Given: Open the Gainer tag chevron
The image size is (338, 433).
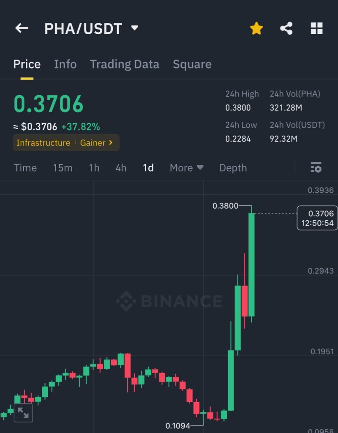Looking at the screenshot, I should [111, 143].
